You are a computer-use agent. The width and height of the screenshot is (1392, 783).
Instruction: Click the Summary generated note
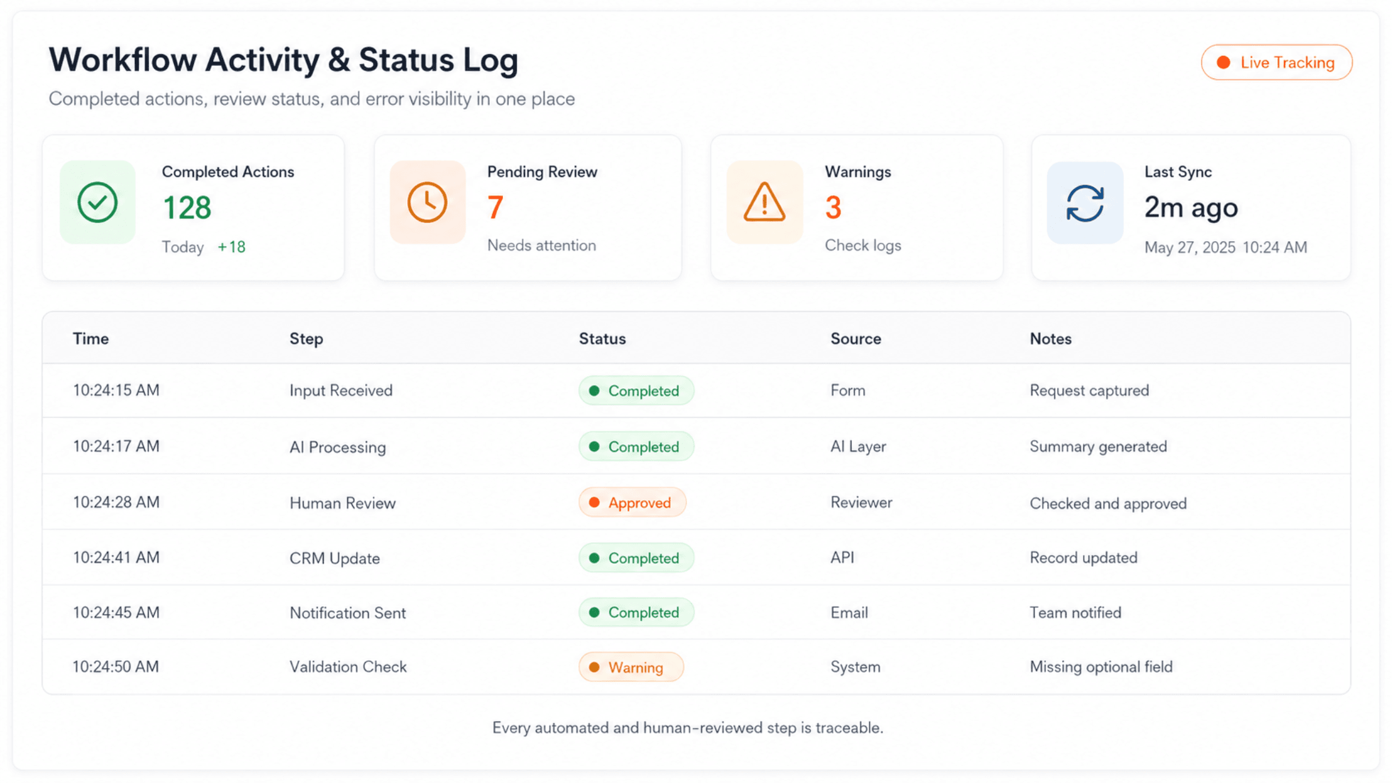1098,446
